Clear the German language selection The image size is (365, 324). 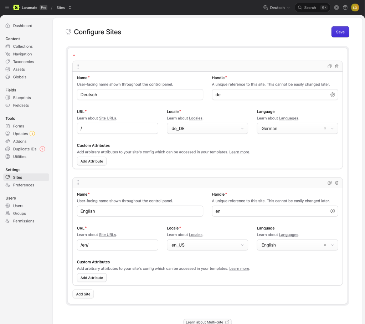tap(325, 129)
